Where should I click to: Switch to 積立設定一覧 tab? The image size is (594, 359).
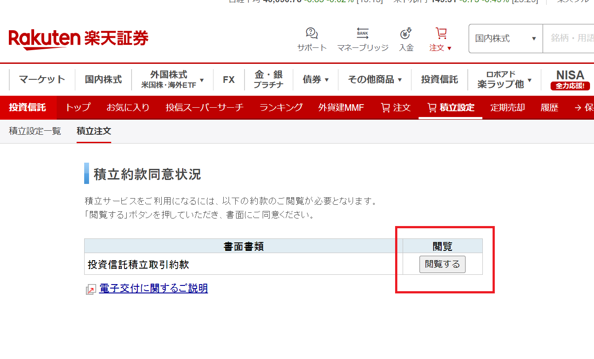(x=35, y=131)
